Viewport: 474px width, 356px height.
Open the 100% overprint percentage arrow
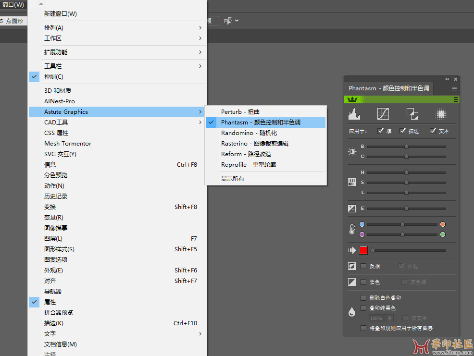(390, 318)
